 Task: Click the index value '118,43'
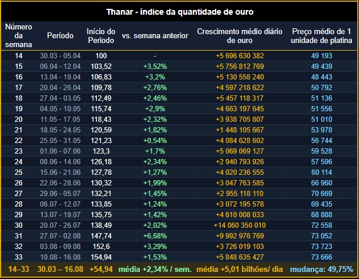101,119
